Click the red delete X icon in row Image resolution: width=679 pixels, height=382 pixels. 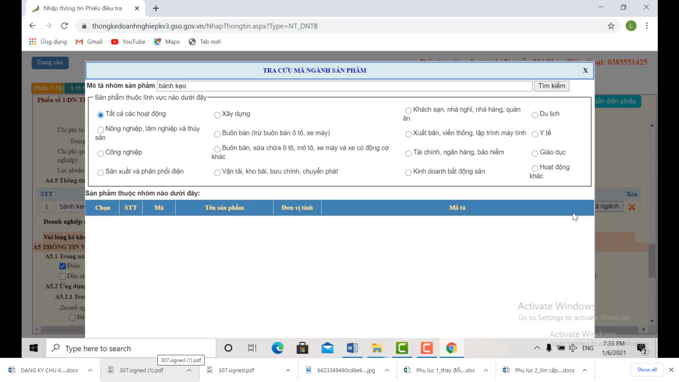coord(632,207)
